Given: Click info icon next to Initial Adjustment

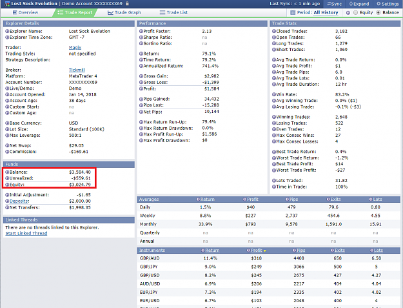Looking at the screenshot, I should (x=7, y=195).
